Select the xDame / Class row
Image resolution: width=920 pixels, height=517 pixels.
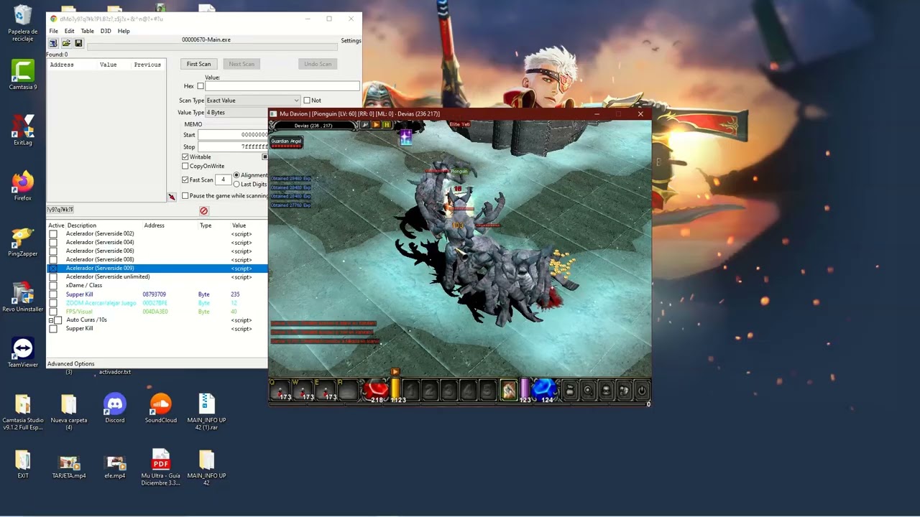(x=157, y=286)
